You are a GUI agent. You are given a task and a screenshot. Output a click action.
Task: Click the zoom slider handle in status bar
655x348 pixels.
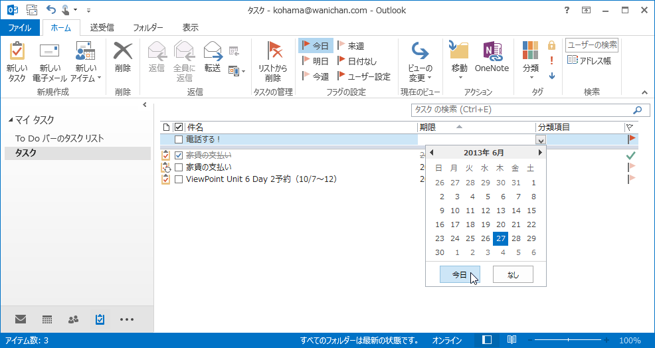(x=568, y=340)
